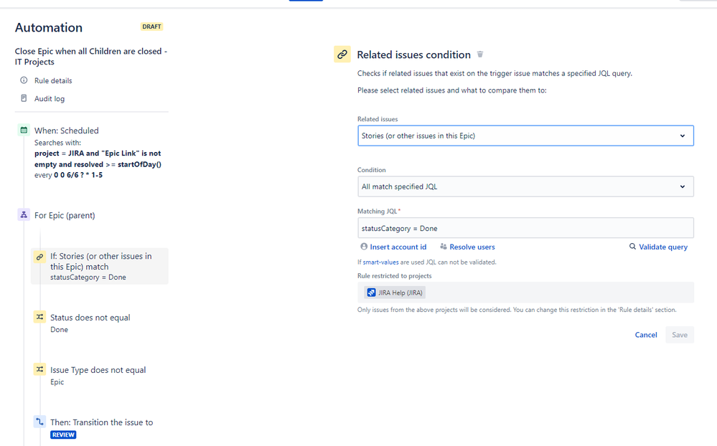Click the JIRA Help project icon
717x446 pixels.
coord(371,293)
